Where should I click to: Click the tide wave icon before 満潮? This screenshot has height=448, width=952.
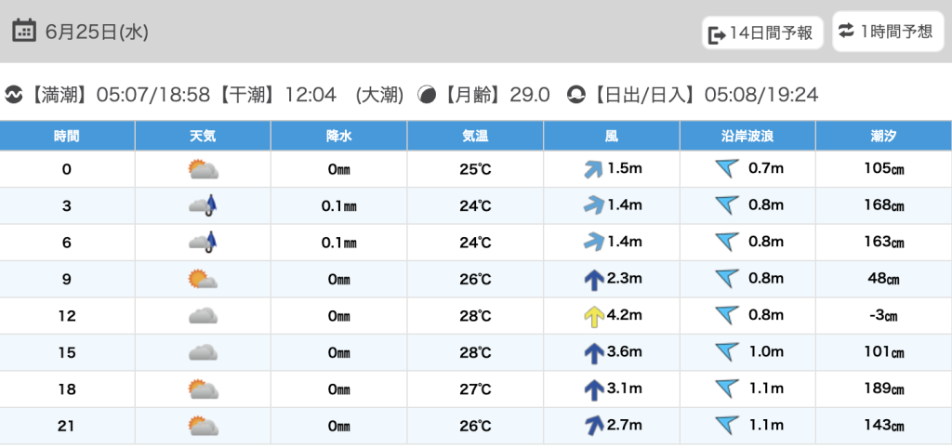(x=14, y=94)
